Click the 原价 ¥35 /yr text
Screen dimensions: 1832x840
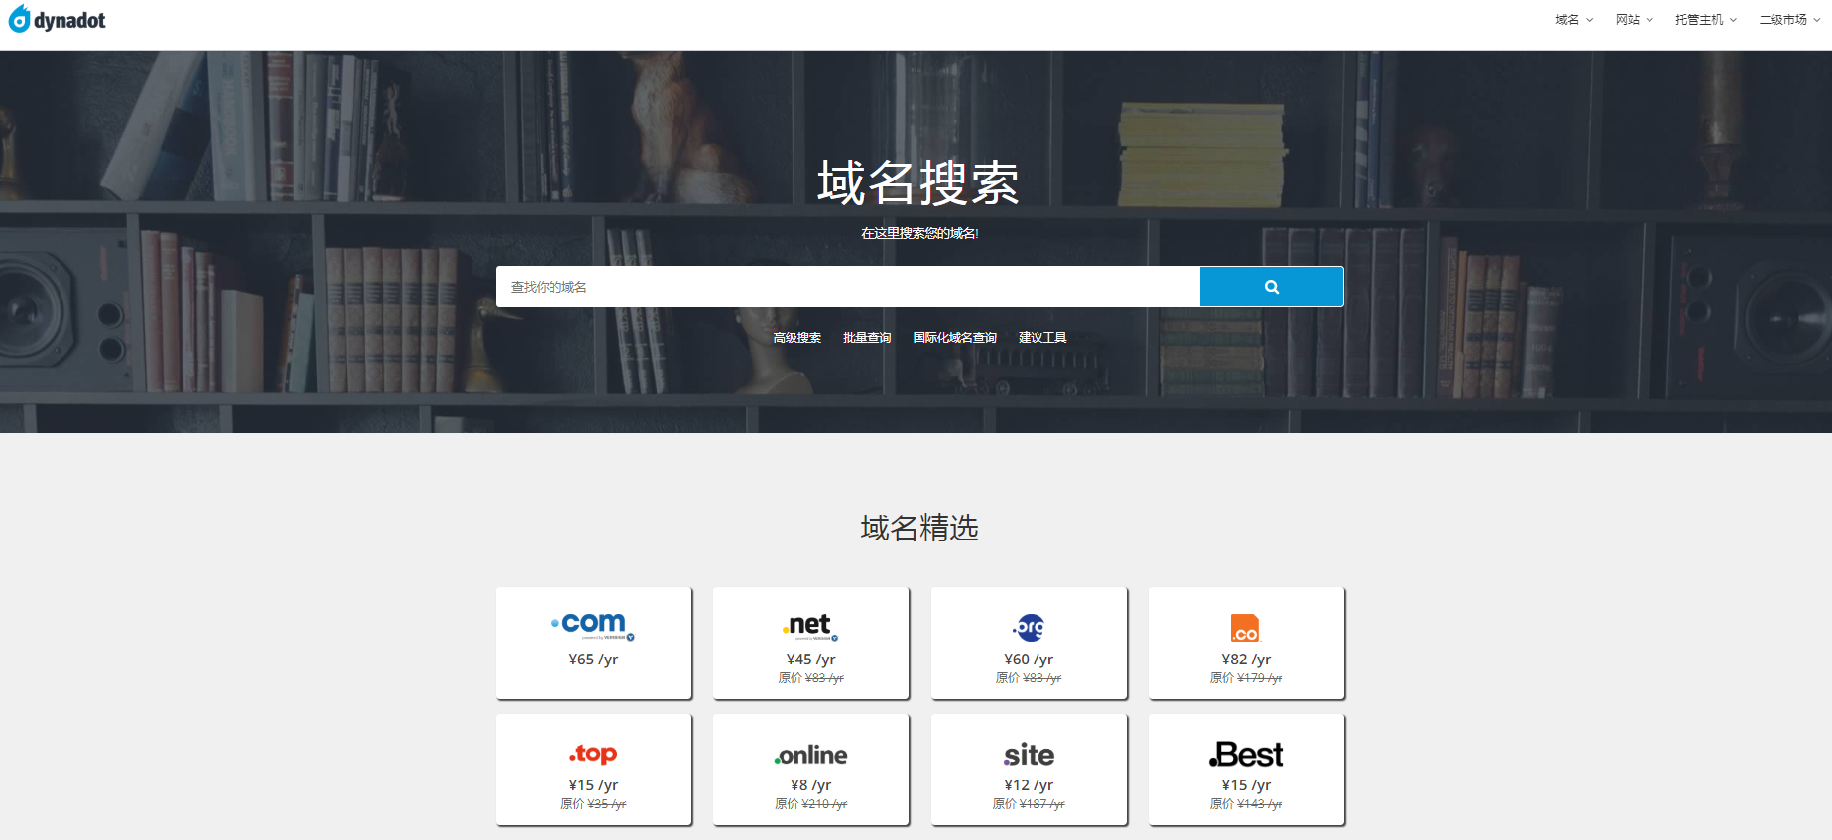pyautogui.click(x=593, y=804)
